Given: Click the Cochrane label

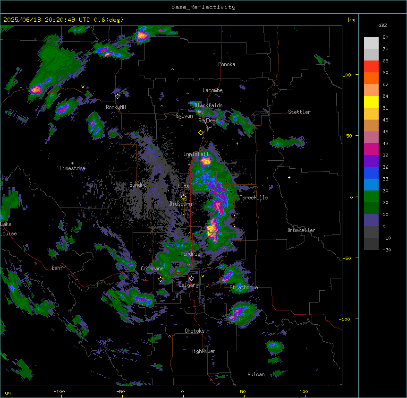Looking at the screenshot, I should pyautogui.click(x=152, y=268).
